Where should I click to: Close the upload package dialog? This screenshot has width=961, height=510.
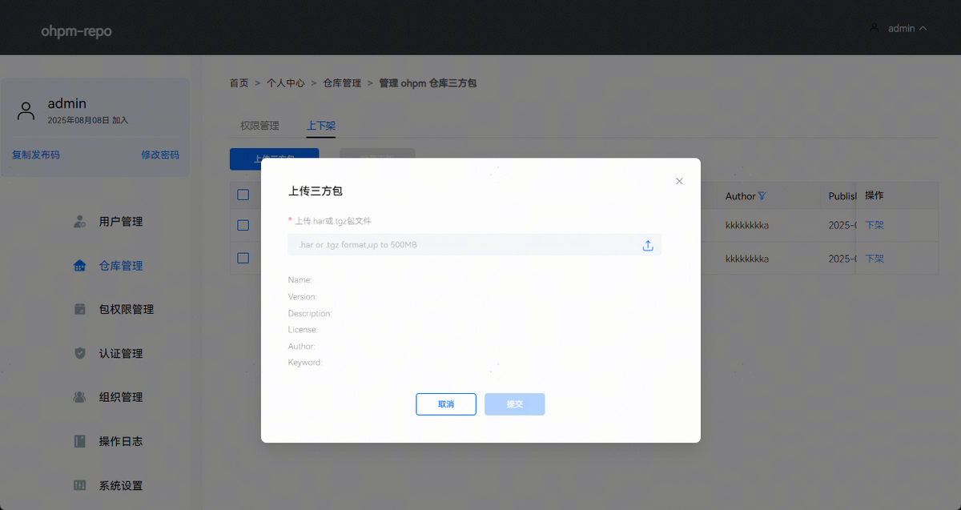(679, 181)
